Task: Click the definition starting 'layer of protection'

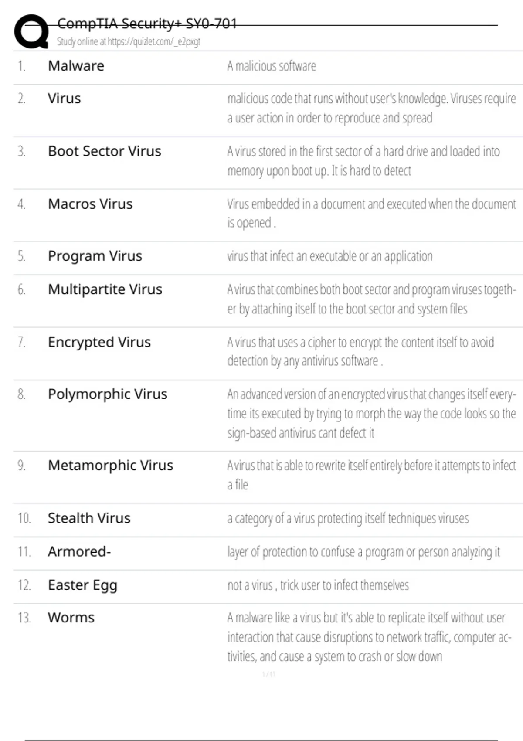Action: pos(363,552)
